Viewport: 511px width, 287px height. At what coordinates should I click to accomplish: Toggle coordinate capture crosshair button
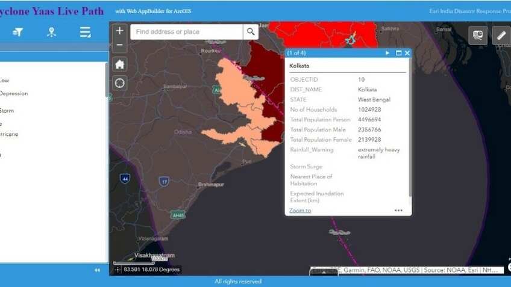(117, 270)
